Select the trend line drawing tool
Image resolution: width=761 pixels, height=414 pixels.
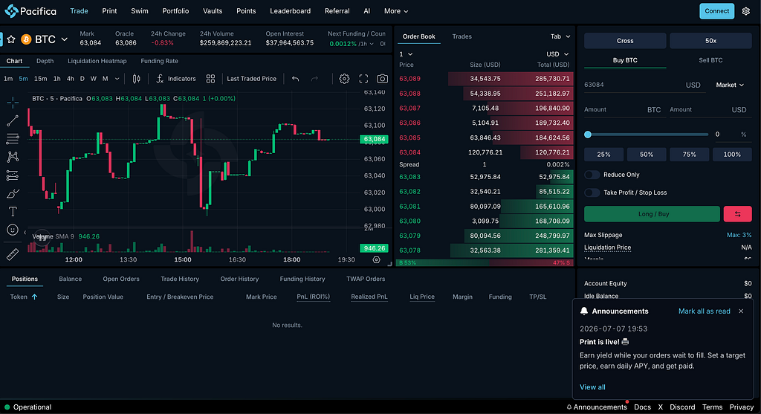[x=13, y=120]
